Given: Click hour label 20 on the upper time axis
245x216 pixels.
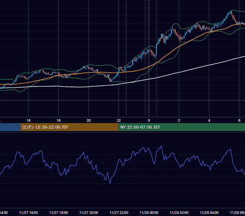Looking at the screenshot, I should (89, 121).
